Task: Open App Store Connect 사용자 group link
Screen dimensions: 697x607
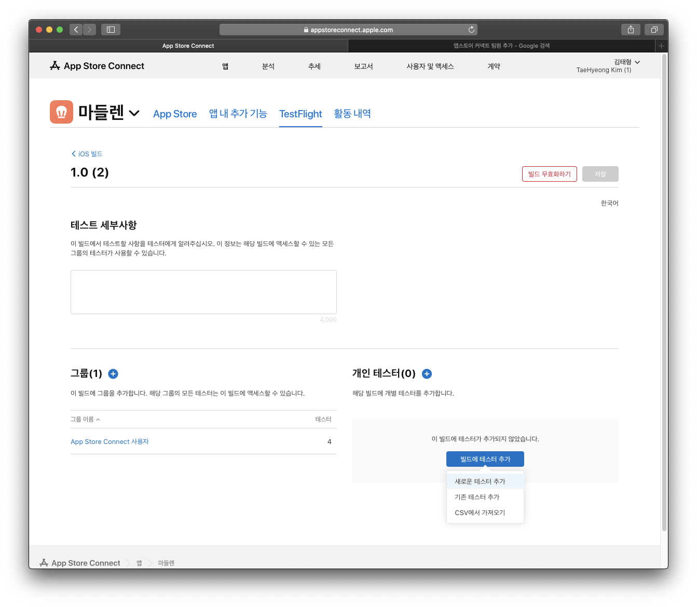Action: [110, 441]
